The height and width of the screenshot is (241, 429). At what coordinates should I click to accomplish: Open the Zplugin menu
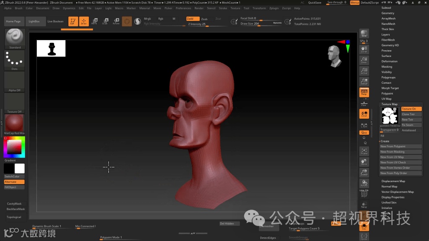(274, 8)
